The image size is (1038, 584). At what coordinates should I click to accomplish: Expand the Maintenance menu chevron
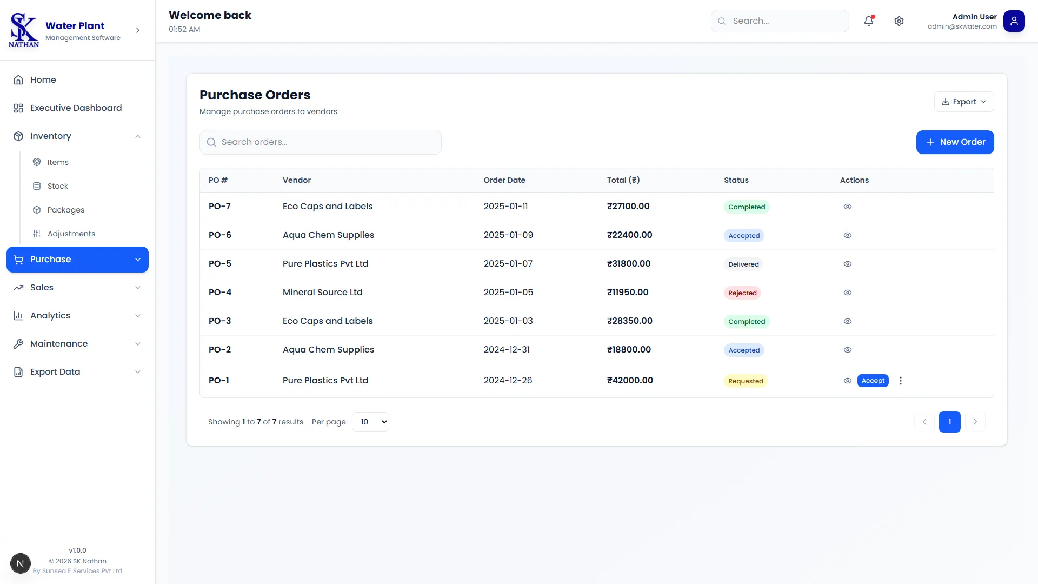click(138, 344)
